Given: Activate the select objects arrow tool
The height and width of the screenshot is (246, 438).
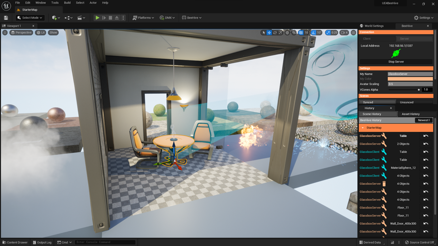Looking at the screenshot, I should click(264, 33).
